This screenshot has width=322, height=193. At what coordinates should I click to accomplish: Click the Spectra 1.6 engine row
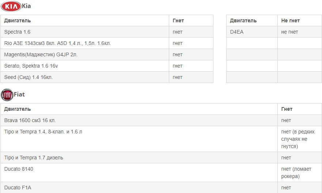107,32
